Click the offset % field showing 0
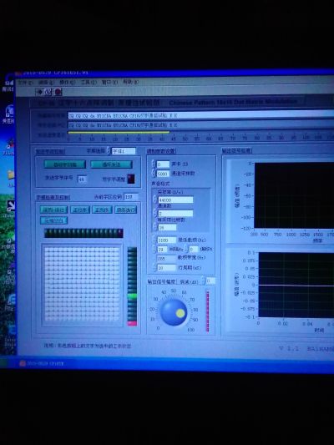The image size is (334, 445). pyautogui.click(x=194, y=249)
